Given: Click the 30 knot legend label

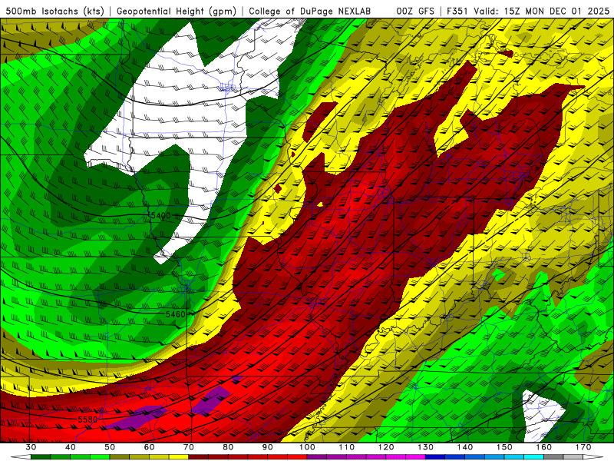Looking at the screenshot, I should click(x=31, y=447).
